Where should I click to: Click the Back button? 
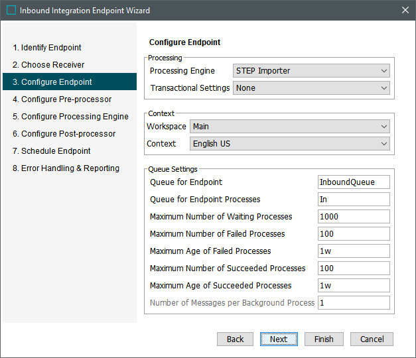point(235,339)
